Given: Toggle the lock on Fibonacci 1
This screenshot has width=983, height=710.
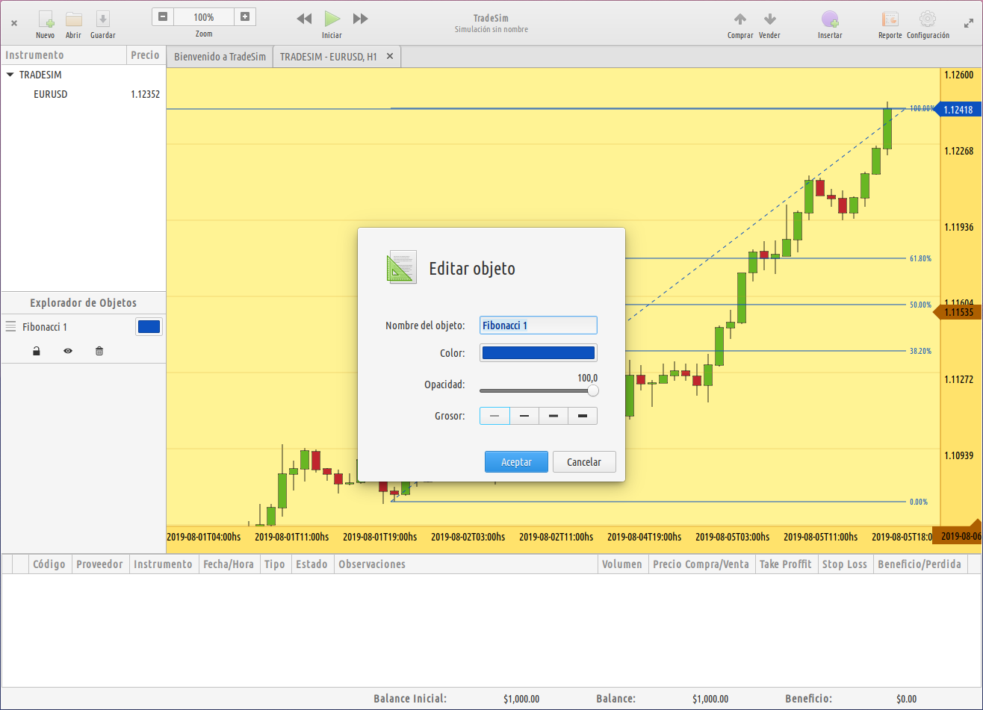Looking at the screenshot, I should [36, 351].
